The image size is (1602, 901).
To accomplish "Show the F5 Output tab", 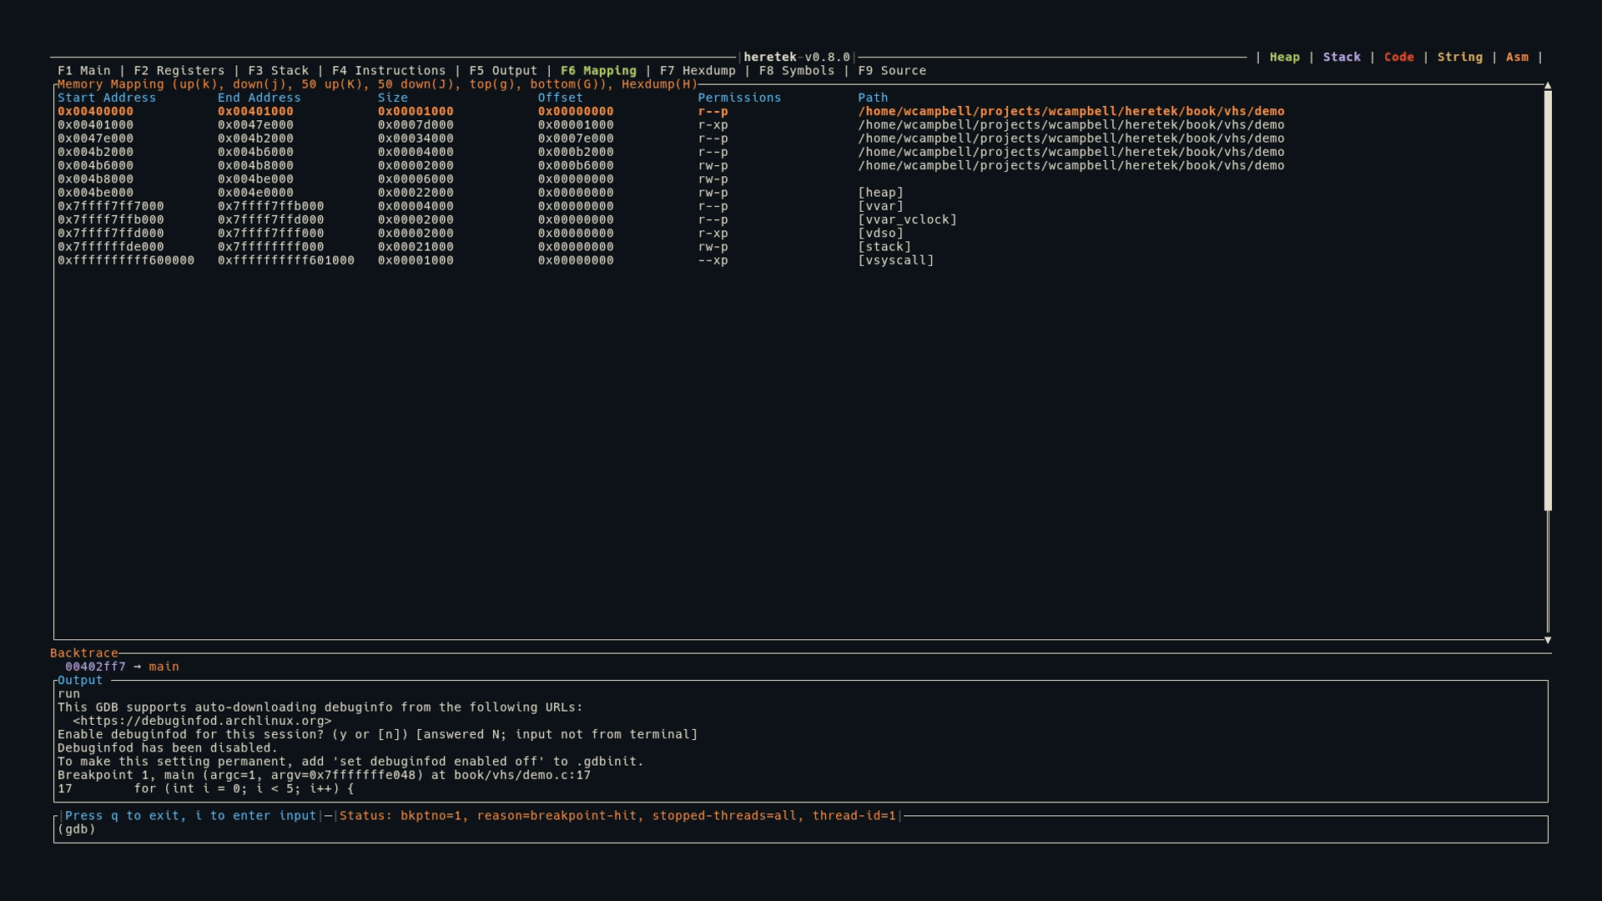I will (503, 71).
